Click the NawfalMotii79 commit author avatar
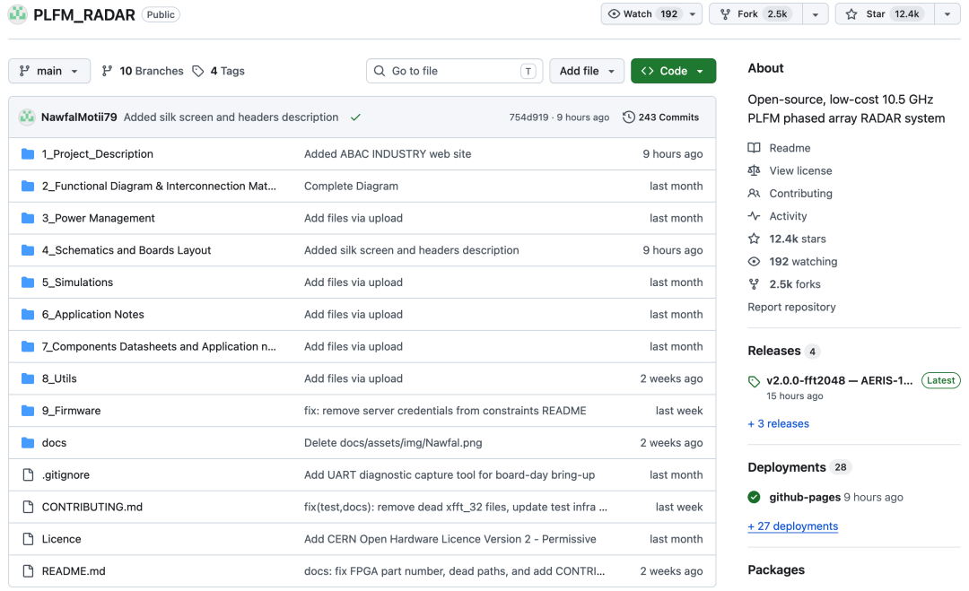 (x=27, y=117)
